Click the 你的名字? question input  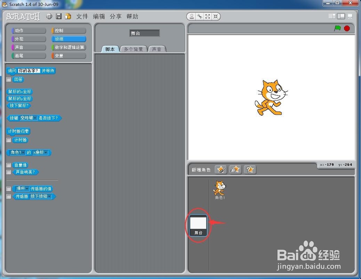29,70
